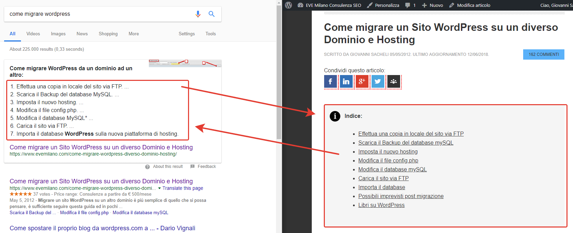
Task: Click the Google voice search microphone icon
Action: (198, 14)
